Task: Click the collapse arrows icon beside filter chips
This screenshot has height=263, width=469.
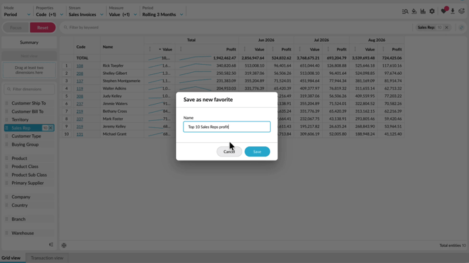Action: click(461, 28)
